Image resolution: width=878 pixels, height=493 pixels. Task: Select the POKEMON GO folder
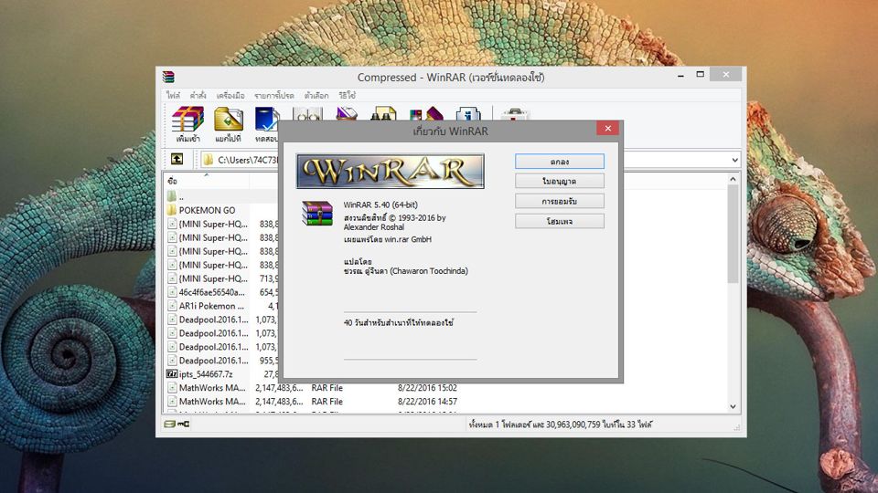[x=208, y=210]
